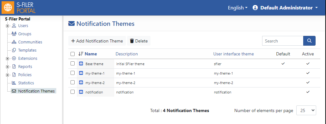Click the Communities hierarchy icon
The height and width of the screenshot is (124, 326).
pyautogui.click(x=14, y=42)
